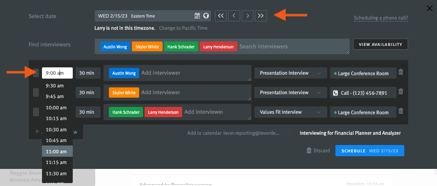The width and height of the screenshot is (437, 186).
Task: Click the 9:00 am time input field
Action: pos(58,73)
